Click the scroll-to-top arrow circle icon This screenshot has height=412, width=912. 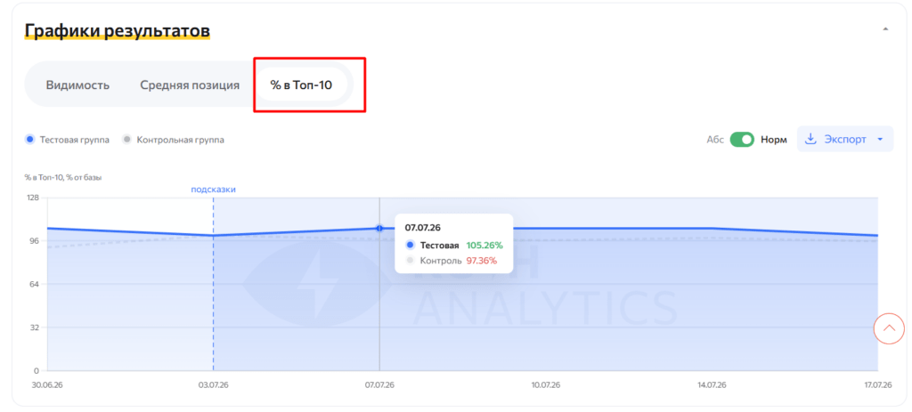pos(889,328)
